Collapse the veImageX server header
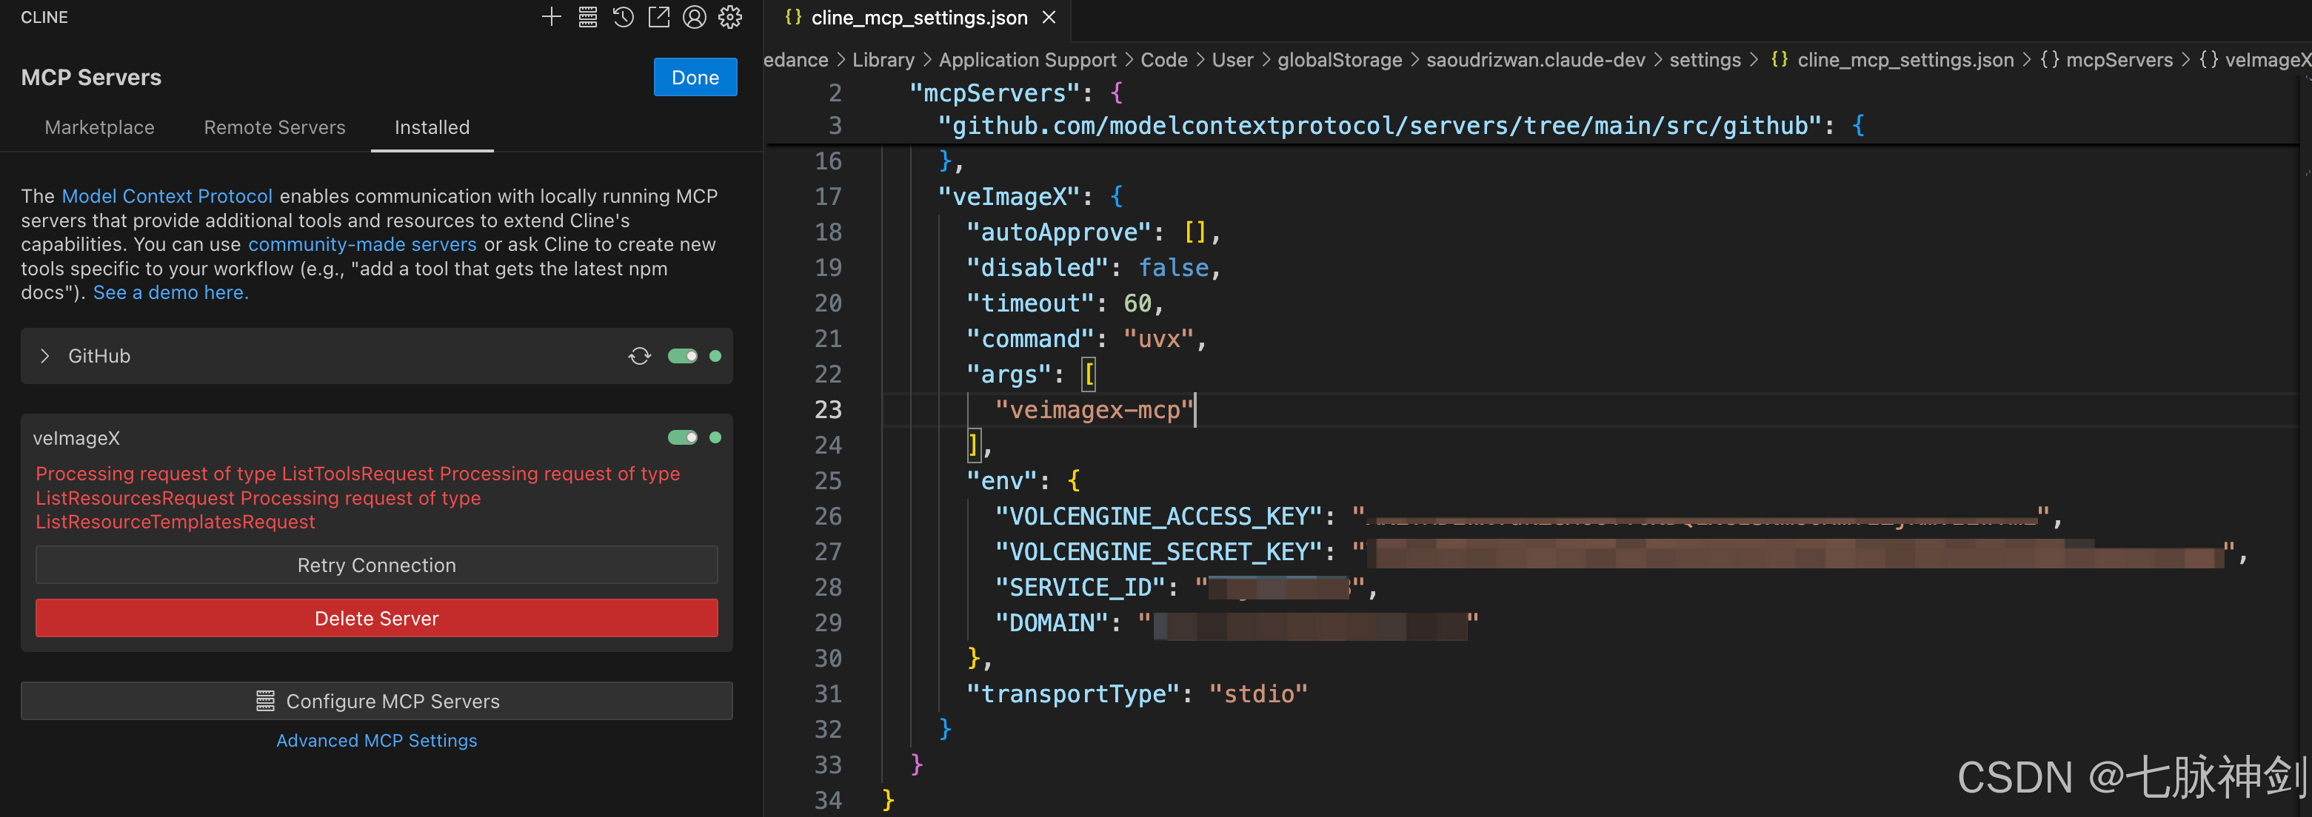This screenshot has width=2312, height=817. (x=77, y=437)
